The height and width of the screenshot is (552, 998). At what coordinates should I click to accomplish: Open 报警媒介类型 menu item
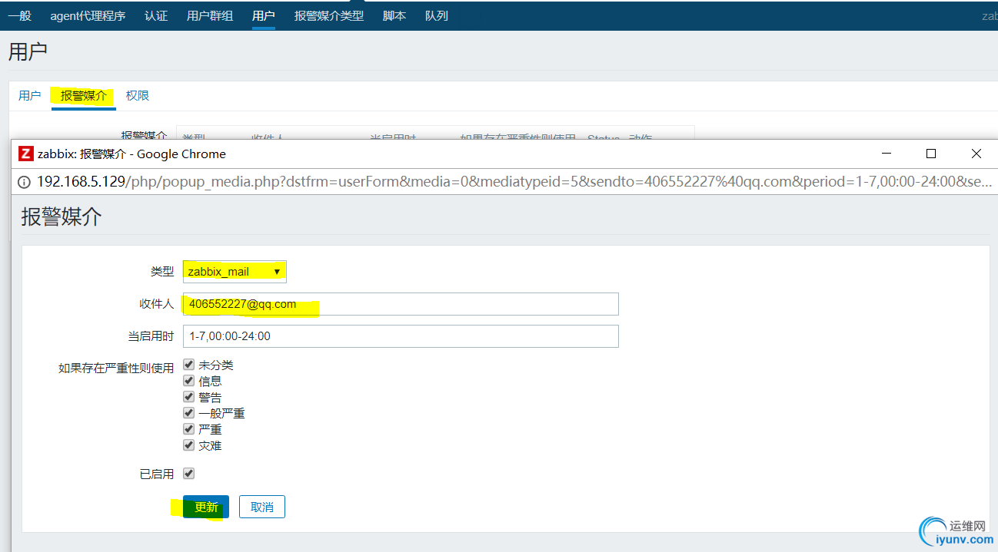coord(329,15)
